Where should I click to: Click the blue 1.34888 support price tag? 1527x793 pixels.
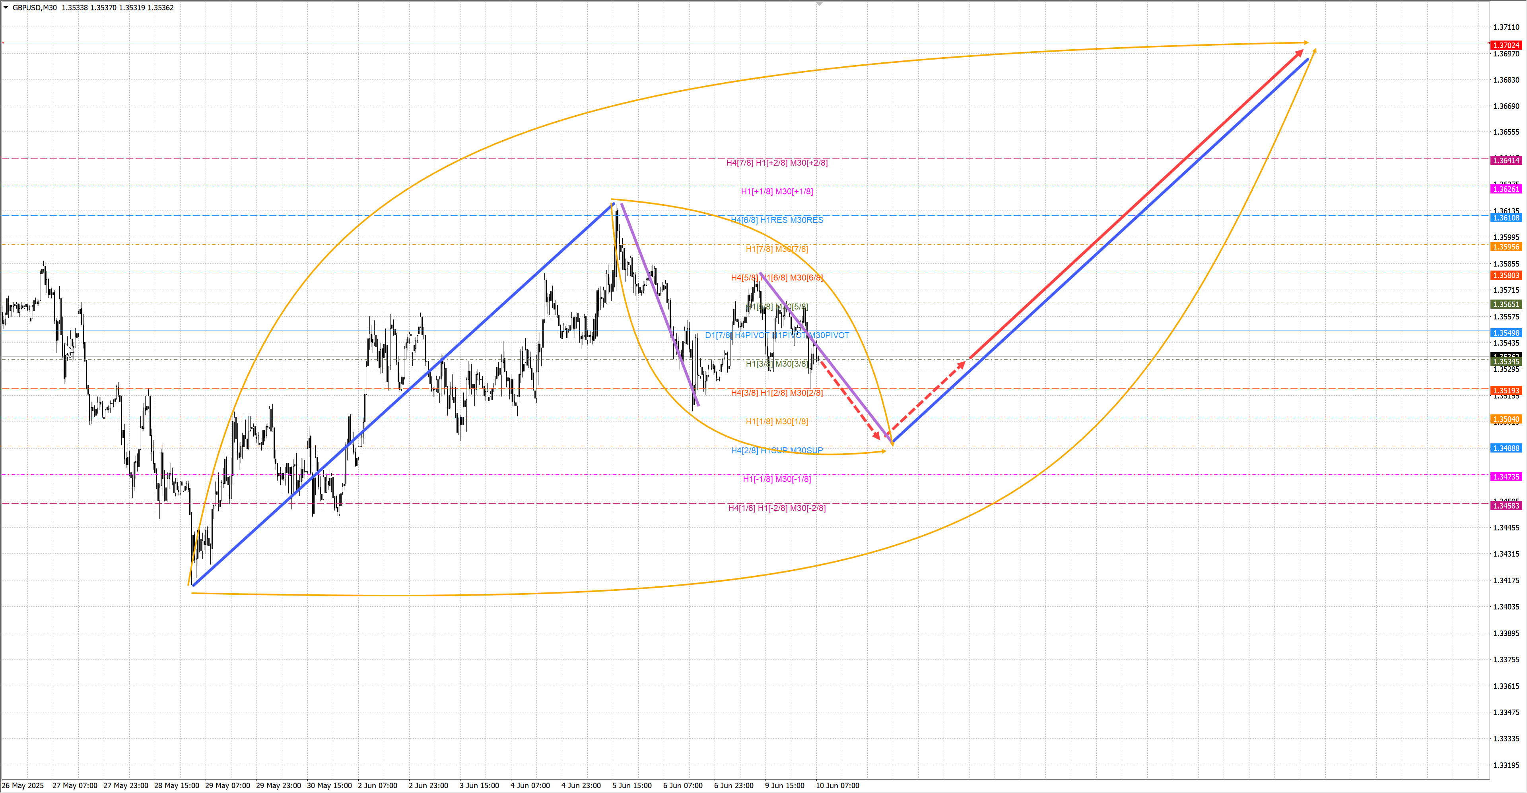(1506, 448)
